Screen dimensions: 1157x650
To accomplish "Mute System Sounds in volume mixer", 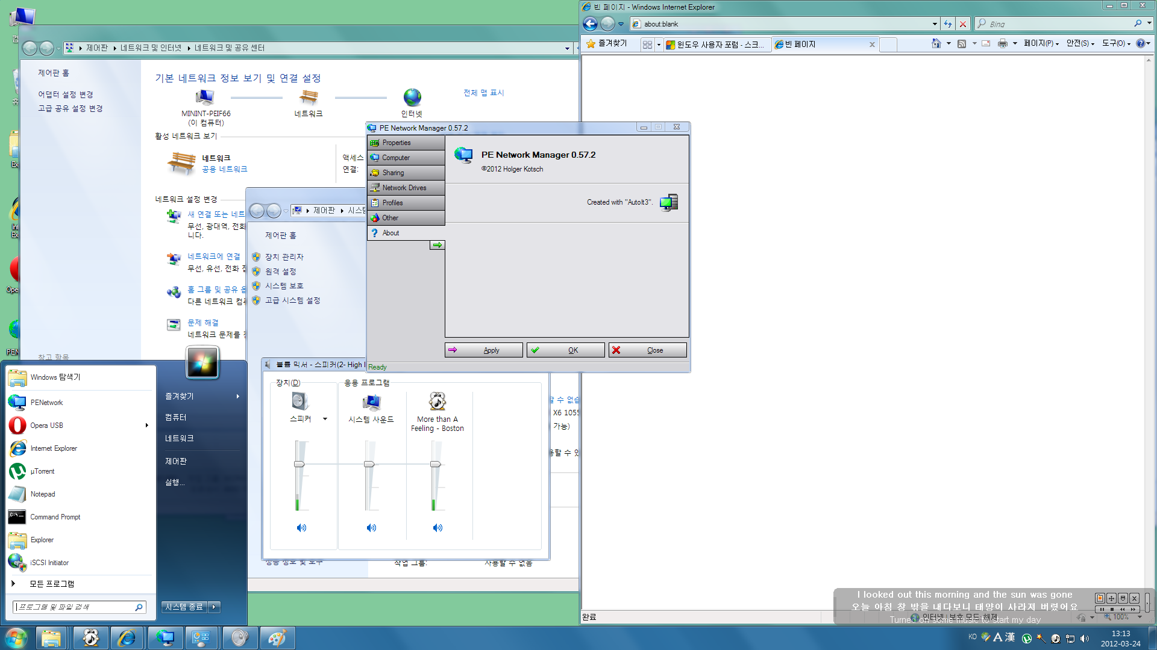I will 371,528.
